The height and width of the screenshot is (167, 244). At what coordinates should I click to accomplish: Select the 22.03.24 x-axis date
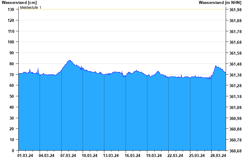coord(175,156)
